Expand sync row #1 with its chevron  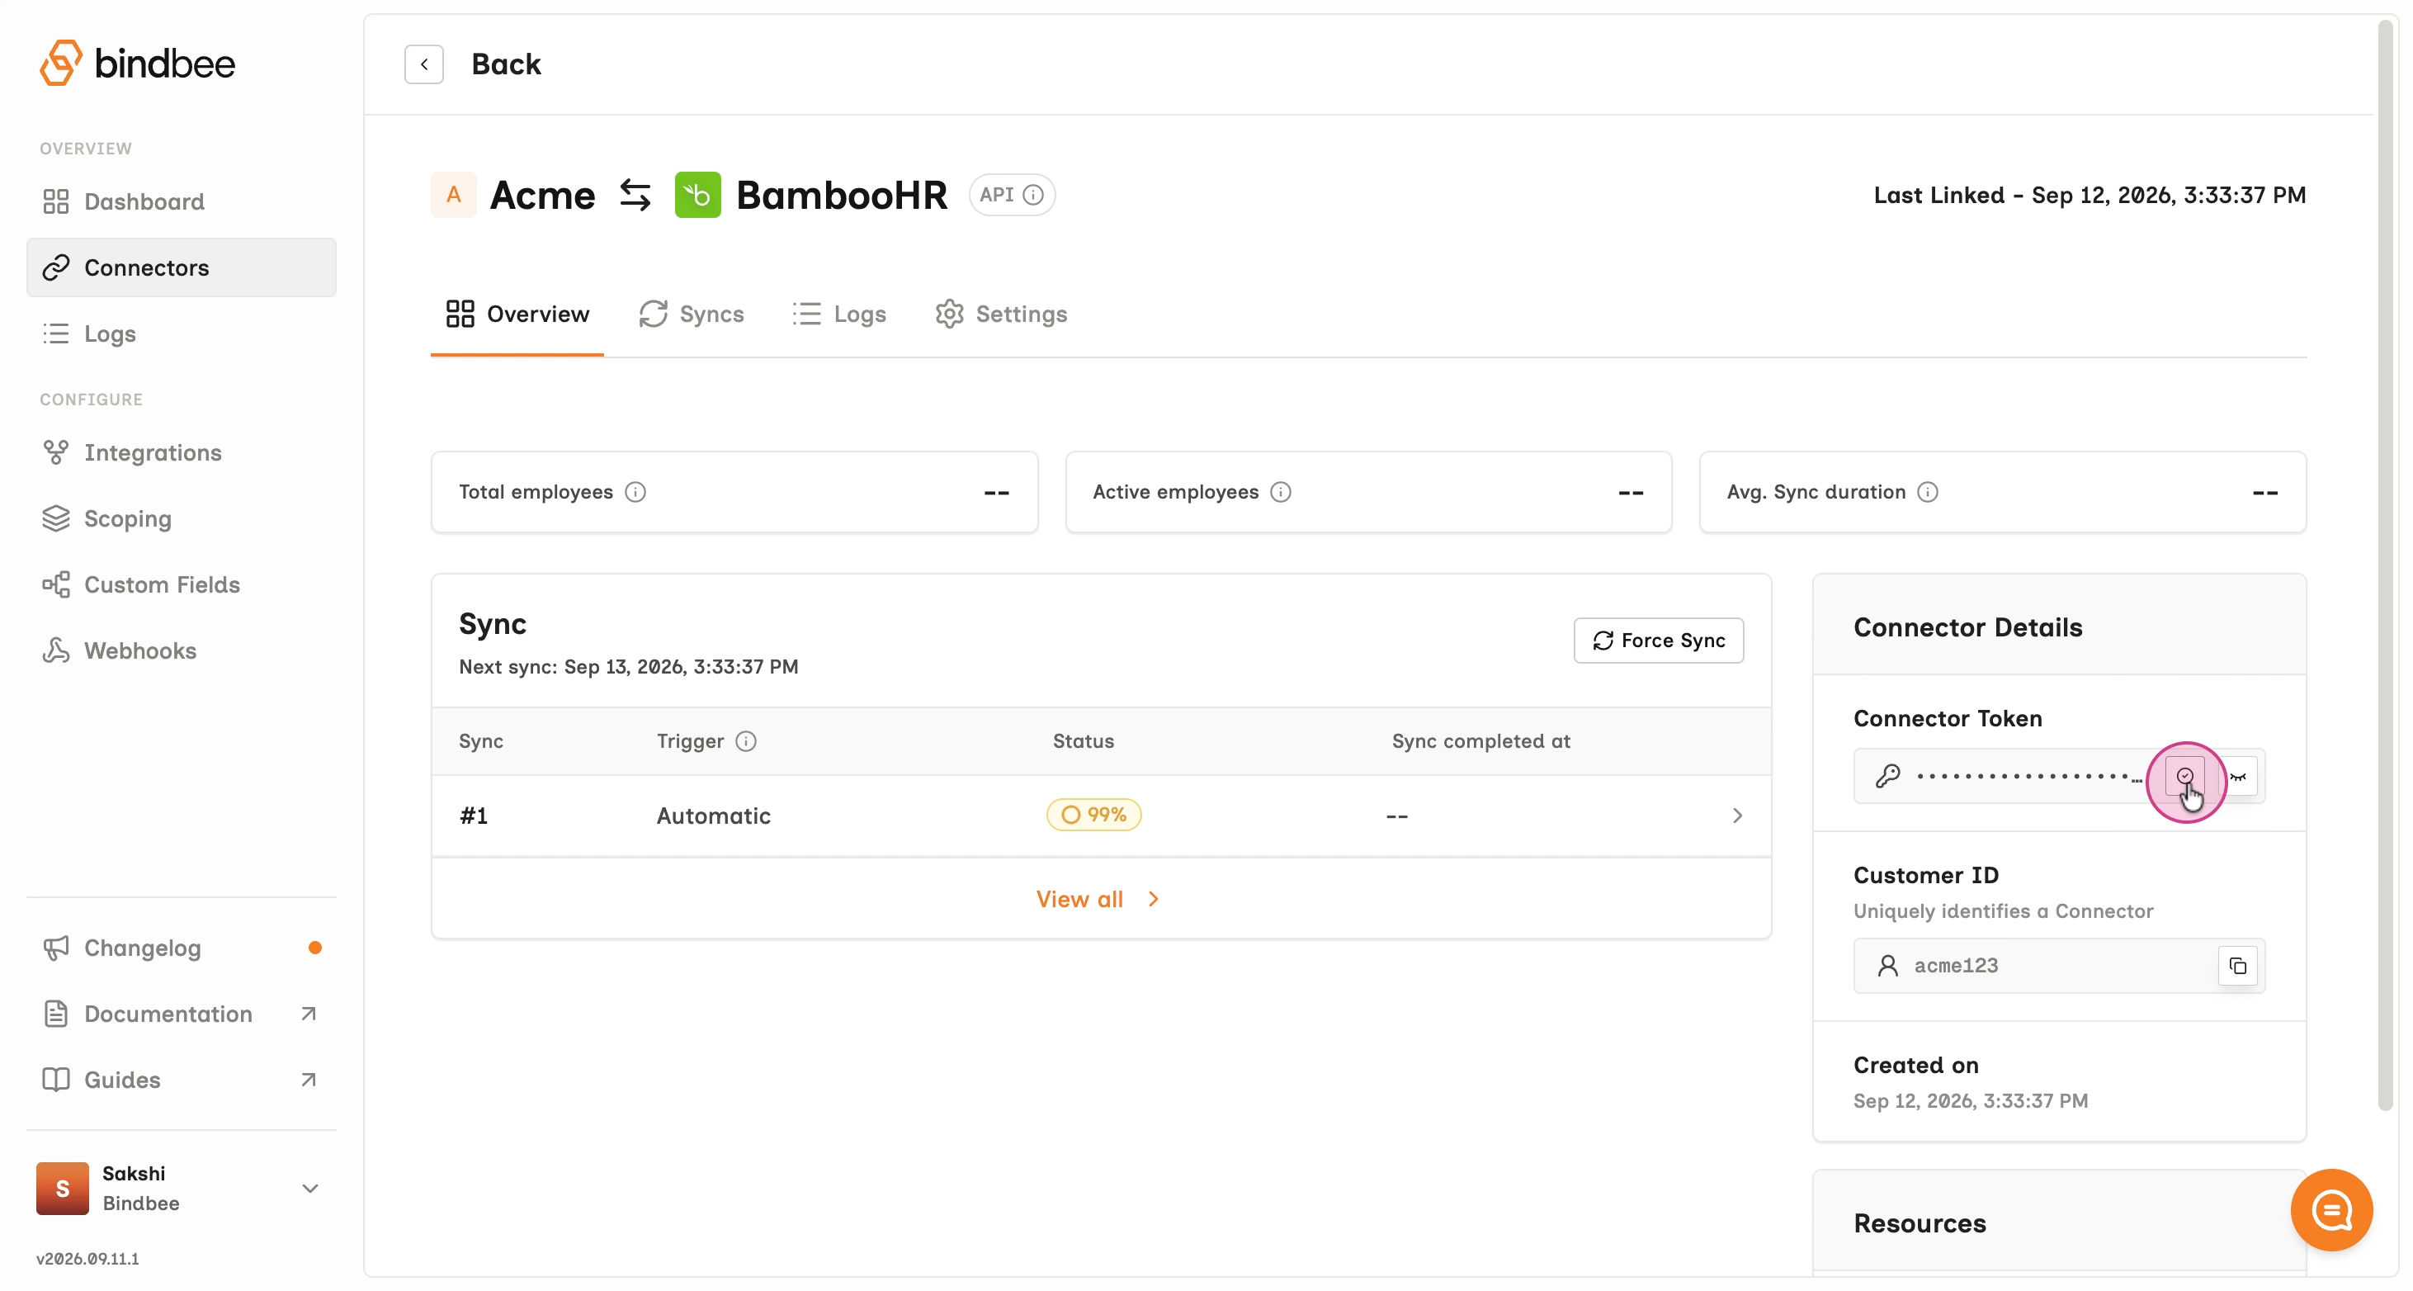coord(1738,816)
